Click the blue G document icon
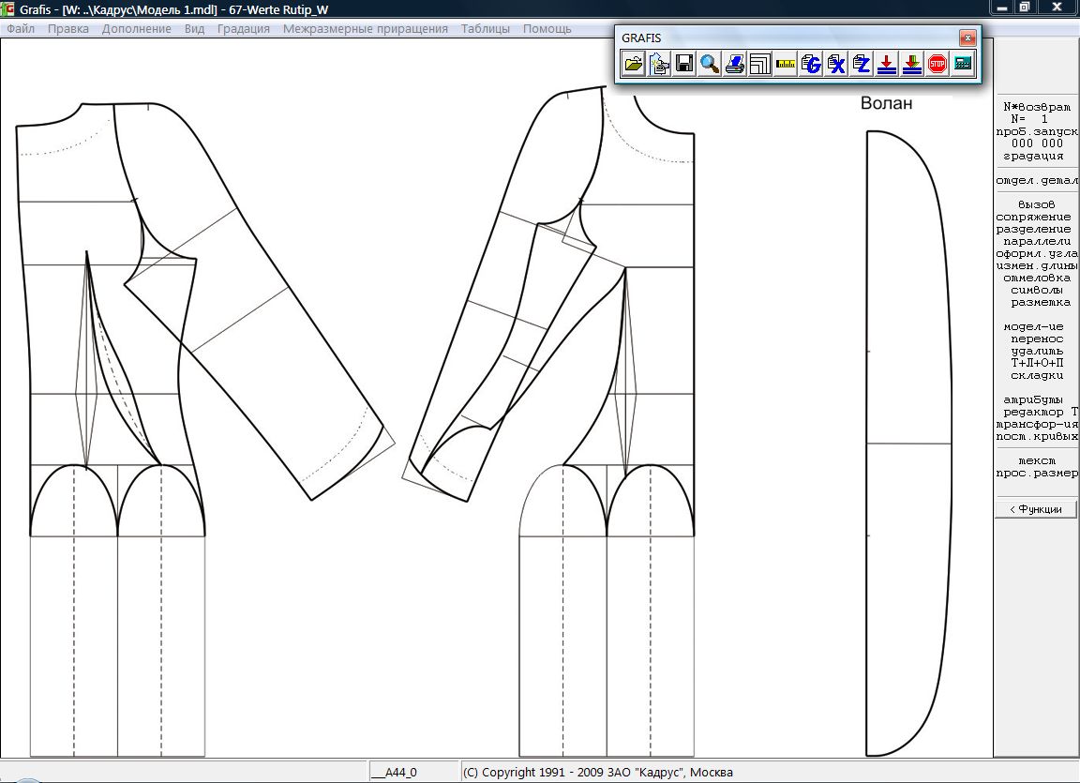This screenshot has width=1080, height=783. (x=811, y=64)
